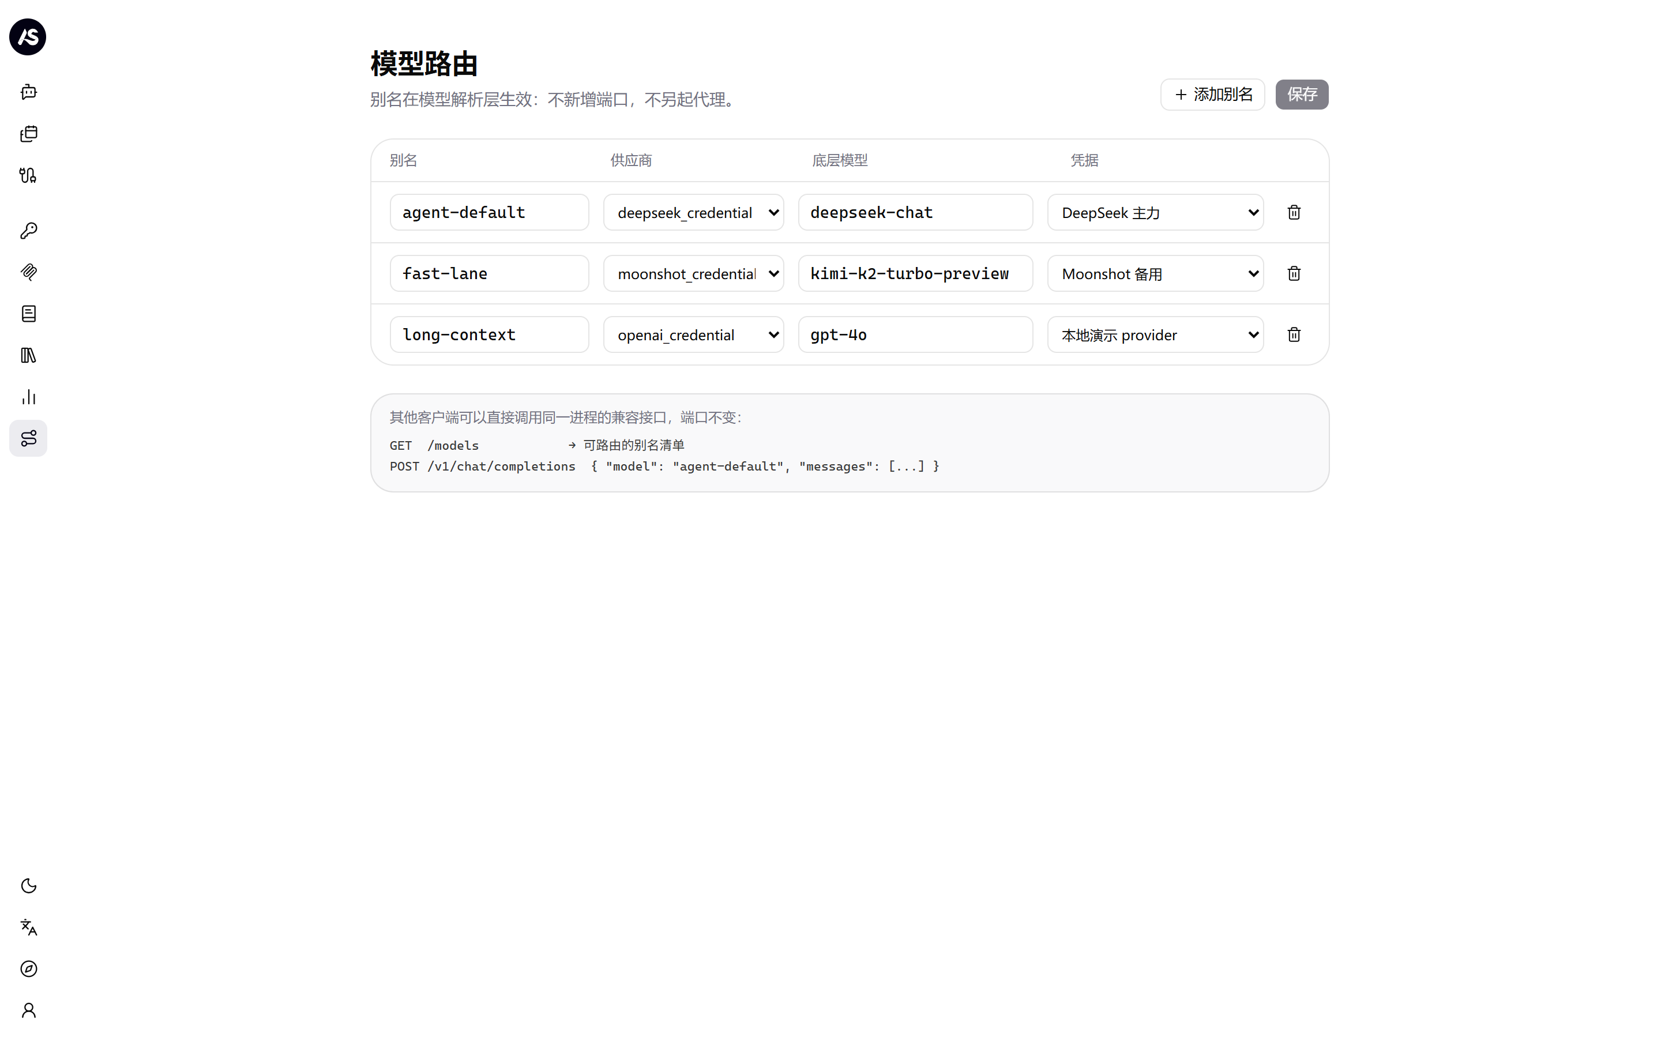This screenshot has width=1661, height=1038.
Task: Open the document page sidebar icon
Action: pos(28,314)
